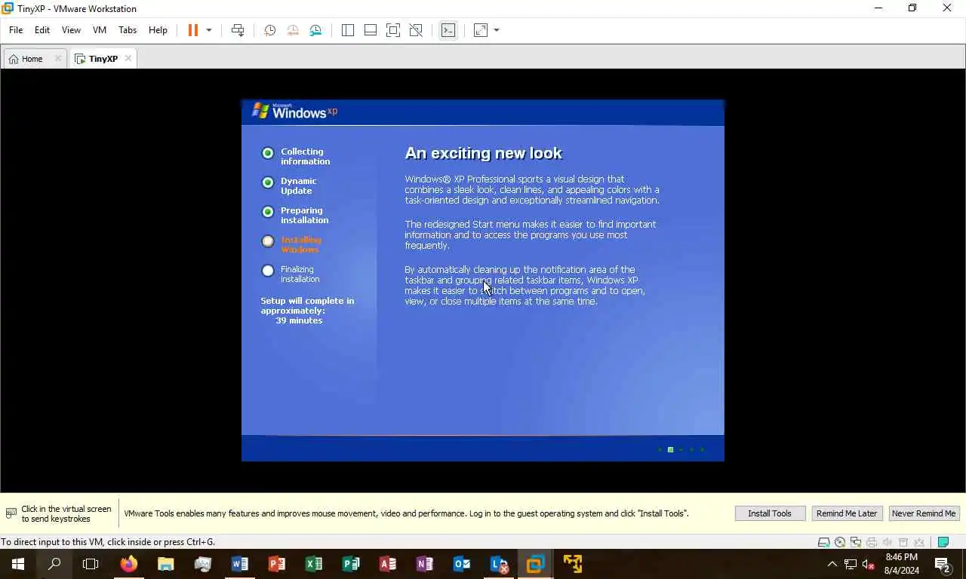
Task: Click Remind Me Later button
Action: tap(847, 513)
